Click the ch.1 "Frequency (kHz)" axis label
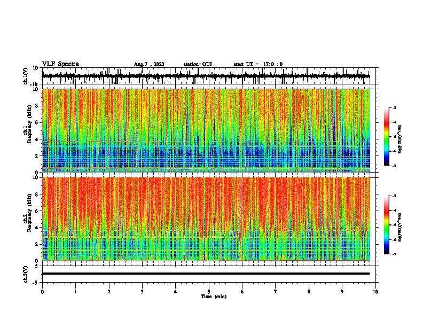The height and width of the screenshot is (327, 423). 29,124
